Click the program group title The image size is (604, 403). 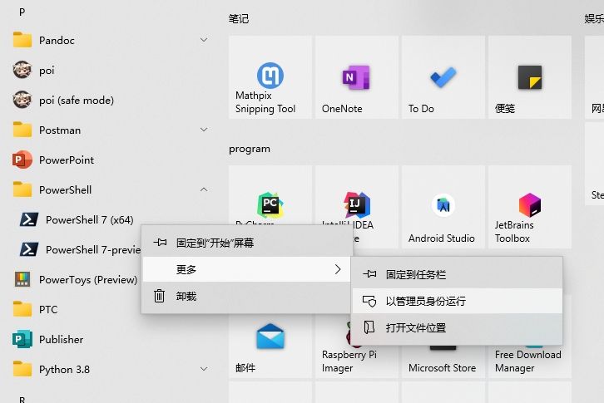click(250, 149)
